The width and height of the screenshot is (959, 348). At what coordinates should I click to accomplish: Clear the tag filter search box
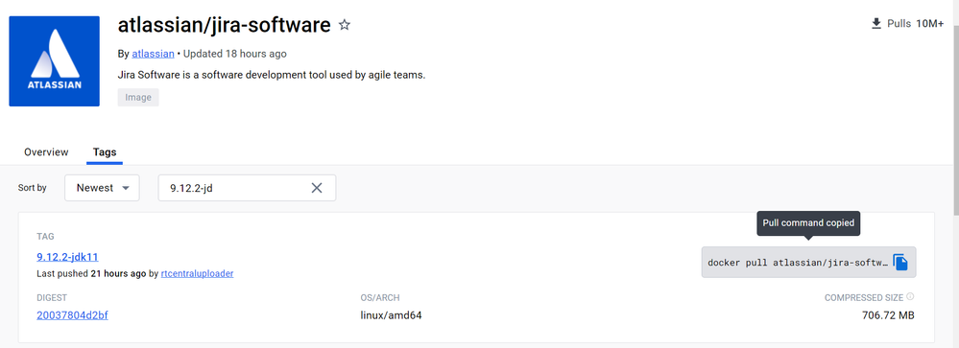[x=317, y=188]
